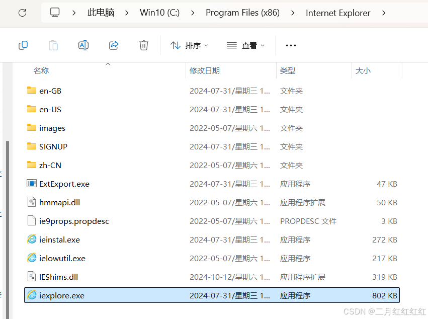Screen dimensions: 428x319
Task: Click the images folder icon
Action: [32, 127]
